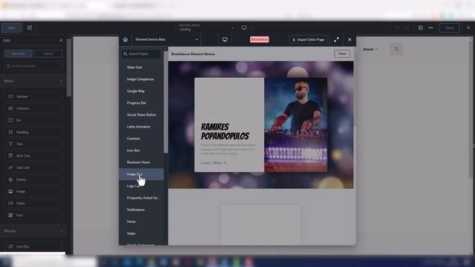Click the monitor icon in the top editor bar

point(244,27)
